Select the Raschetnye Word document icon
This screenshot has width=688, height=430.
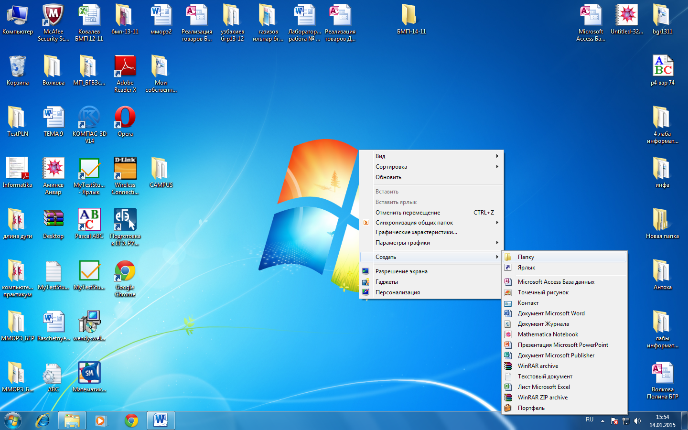click(x=54, y=326)
